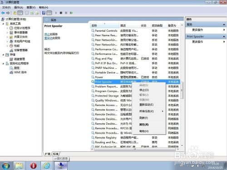
Task: Select 事件查看器 in the console tree
Action: pyautogui.click(x=21, y=33)
